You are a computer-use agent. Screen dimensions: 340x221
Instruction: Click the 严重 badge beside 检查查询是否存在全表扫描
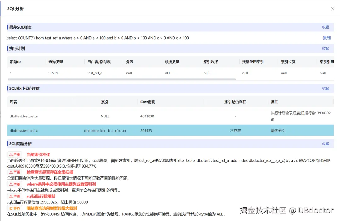[x=14, y=172]
